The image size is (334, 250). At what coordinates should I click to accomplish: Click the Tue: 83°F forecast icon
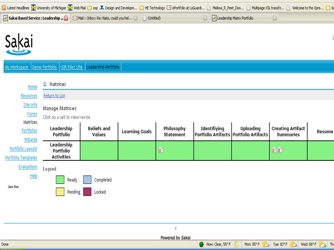[x=293, y=244]
